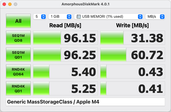
Task: Start the SEQ1M QD1 test
Action: click(18, 55)
